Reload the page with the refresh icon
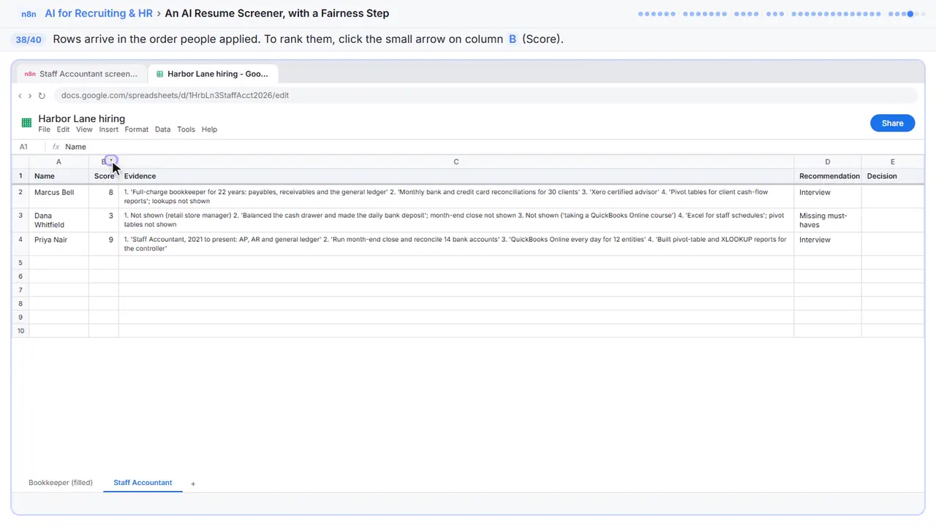This screenshot has width=936, height=526. tap(42, 96)
